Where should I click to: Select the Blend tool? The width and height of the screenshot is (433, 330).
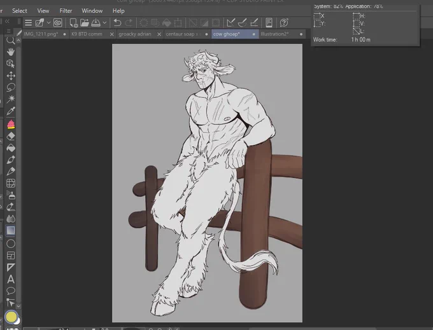tap(10, 219)
